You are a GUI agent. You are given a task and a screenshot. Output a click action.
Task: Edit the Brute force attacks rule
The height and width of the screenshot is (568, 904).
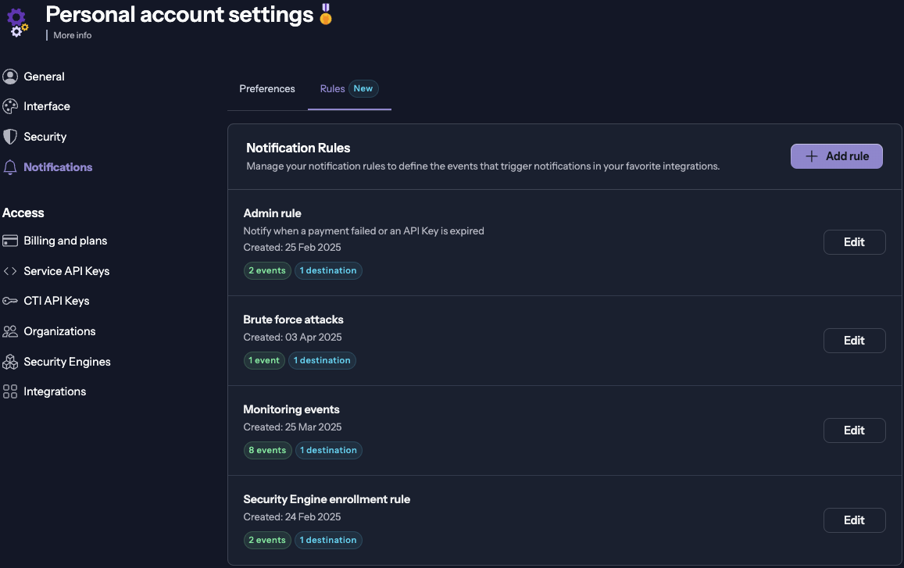pos(854,341)
